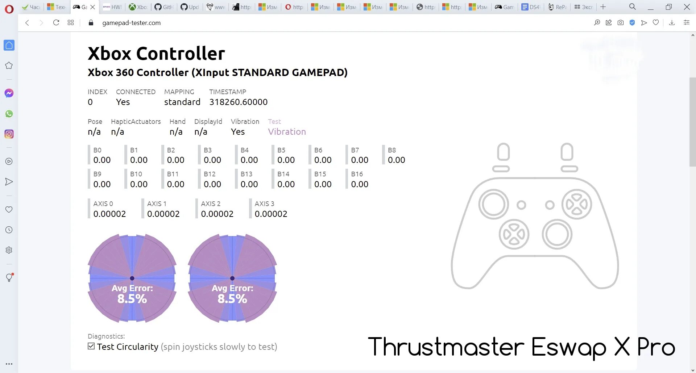Click the B8 button value

pos(397,160)
